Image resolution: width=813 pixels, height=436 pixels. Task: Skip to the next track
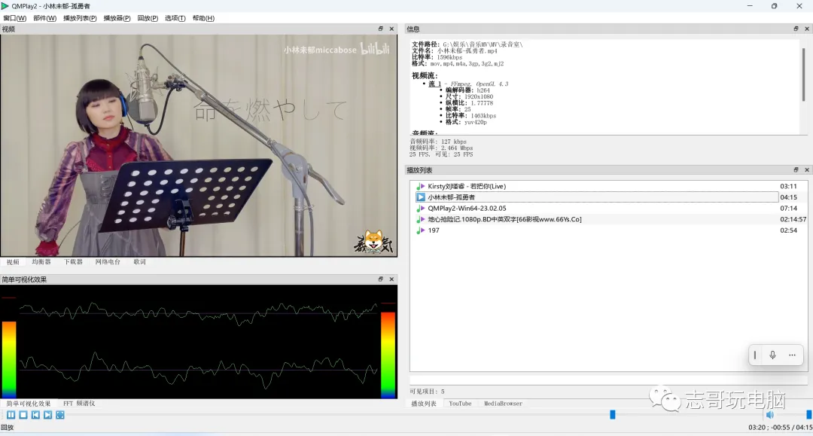(x=47, y=415)
